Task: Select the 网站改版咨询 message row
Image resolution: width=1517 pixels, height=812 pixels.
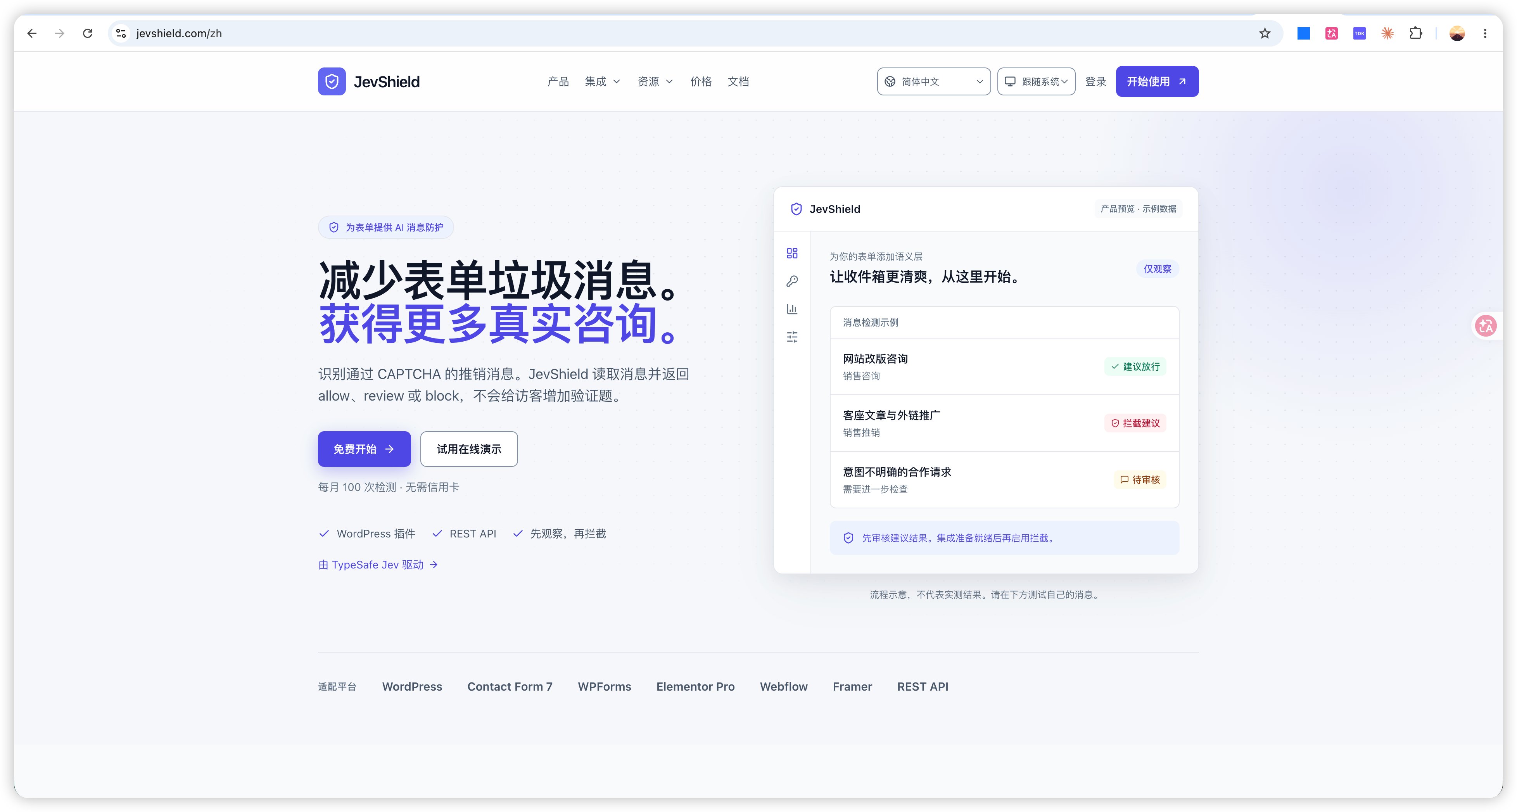Action: [x=1004, y=366]
